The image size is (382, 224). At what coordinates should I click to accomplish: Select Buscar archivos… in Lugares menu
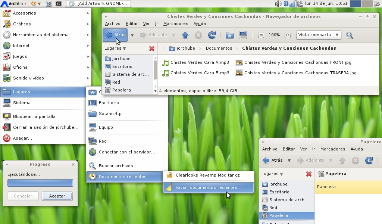pyautogui.click(x=127, y=166)
